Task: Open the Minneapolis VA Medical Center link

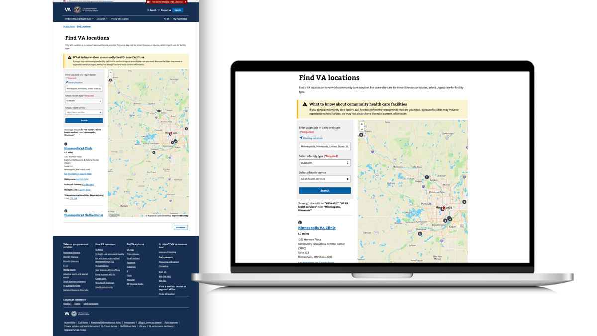Action: point(84,215)
